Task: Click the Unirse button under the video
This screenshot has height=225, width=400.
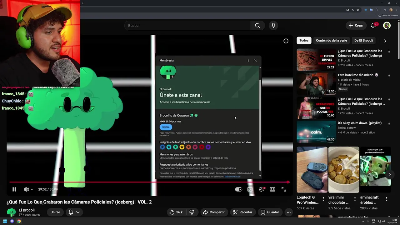Action: 55,212
